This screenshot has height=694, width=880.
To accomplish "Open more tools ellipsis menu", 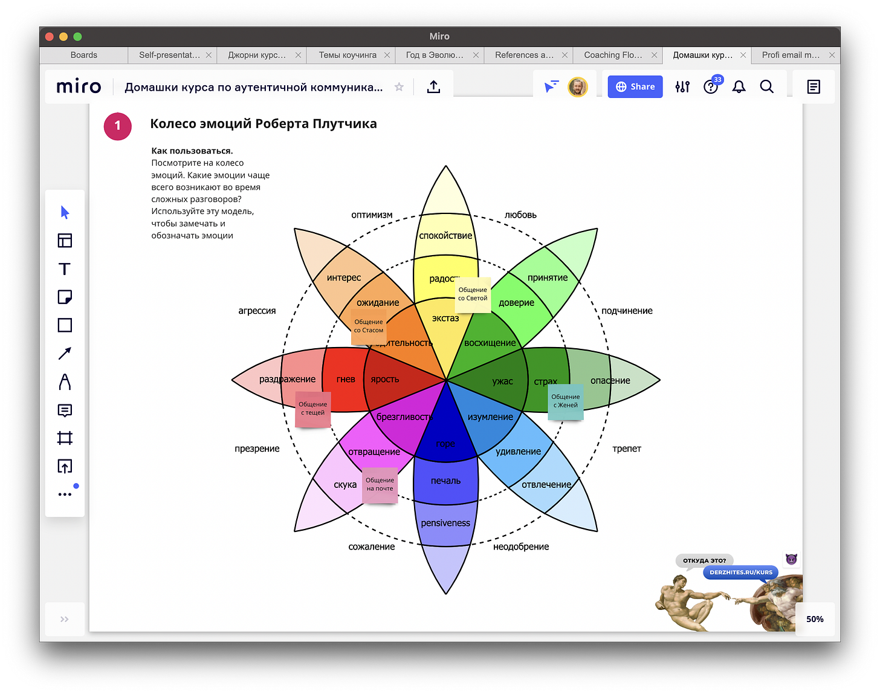I will click(x=65, y=495).
